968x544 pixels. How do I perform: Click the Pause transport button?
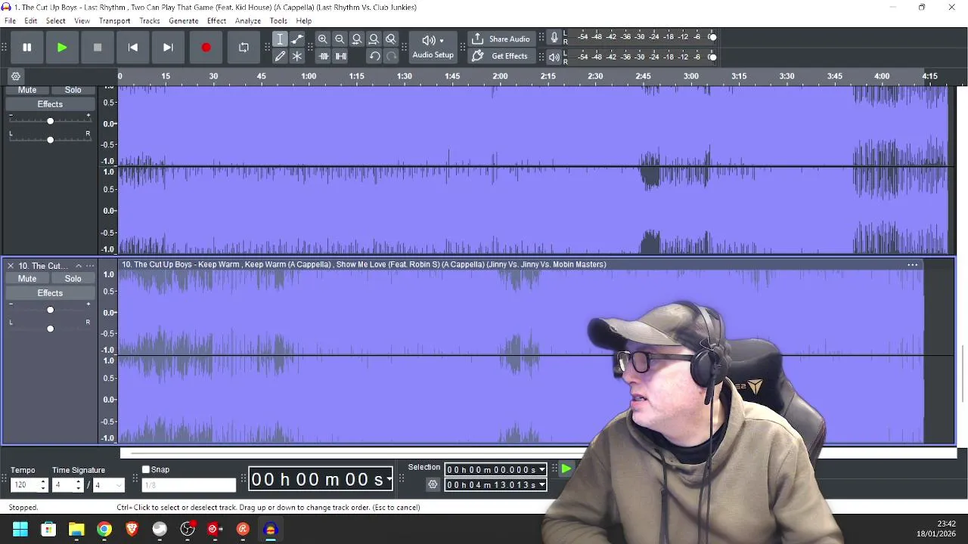pyautogui.click(x=26, y=48)
